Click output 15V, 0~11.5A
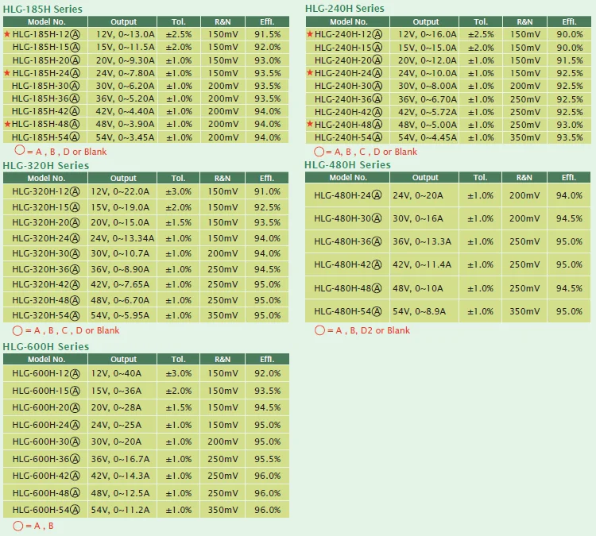Screen dimensions: 596x536 point(125,47)
